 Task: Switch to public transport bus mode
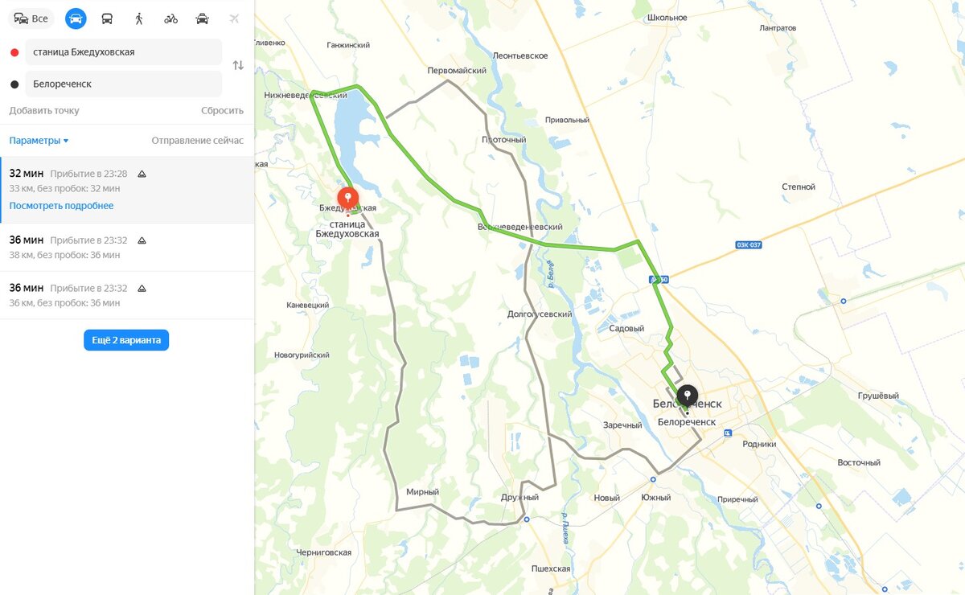point(107,18)
